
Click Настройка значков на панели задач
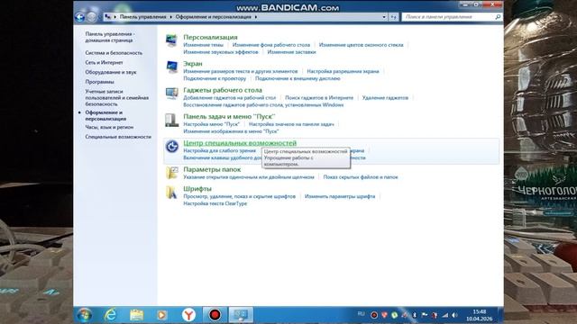pos(291,124)
